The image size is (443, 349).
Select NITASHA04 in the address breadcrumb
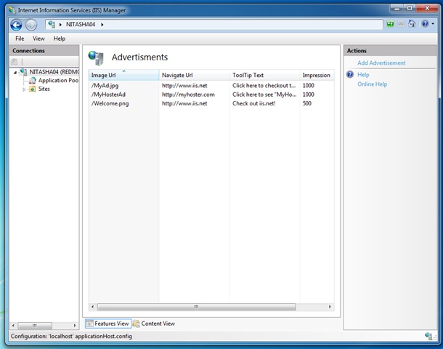pyautogui.click(x=81, y=24)
